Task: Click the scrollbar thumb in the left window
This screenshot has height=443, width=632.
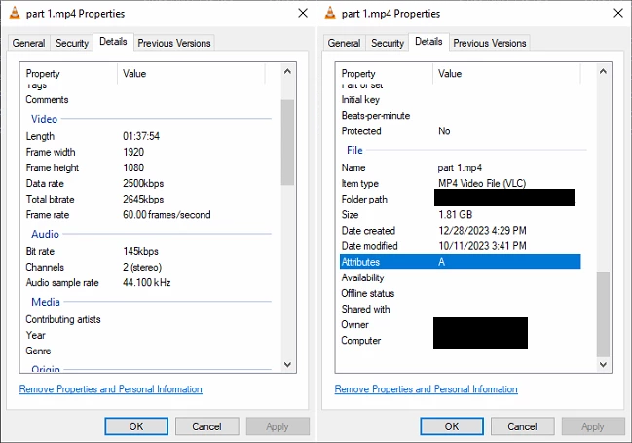Action: click(x=287, y=142)
